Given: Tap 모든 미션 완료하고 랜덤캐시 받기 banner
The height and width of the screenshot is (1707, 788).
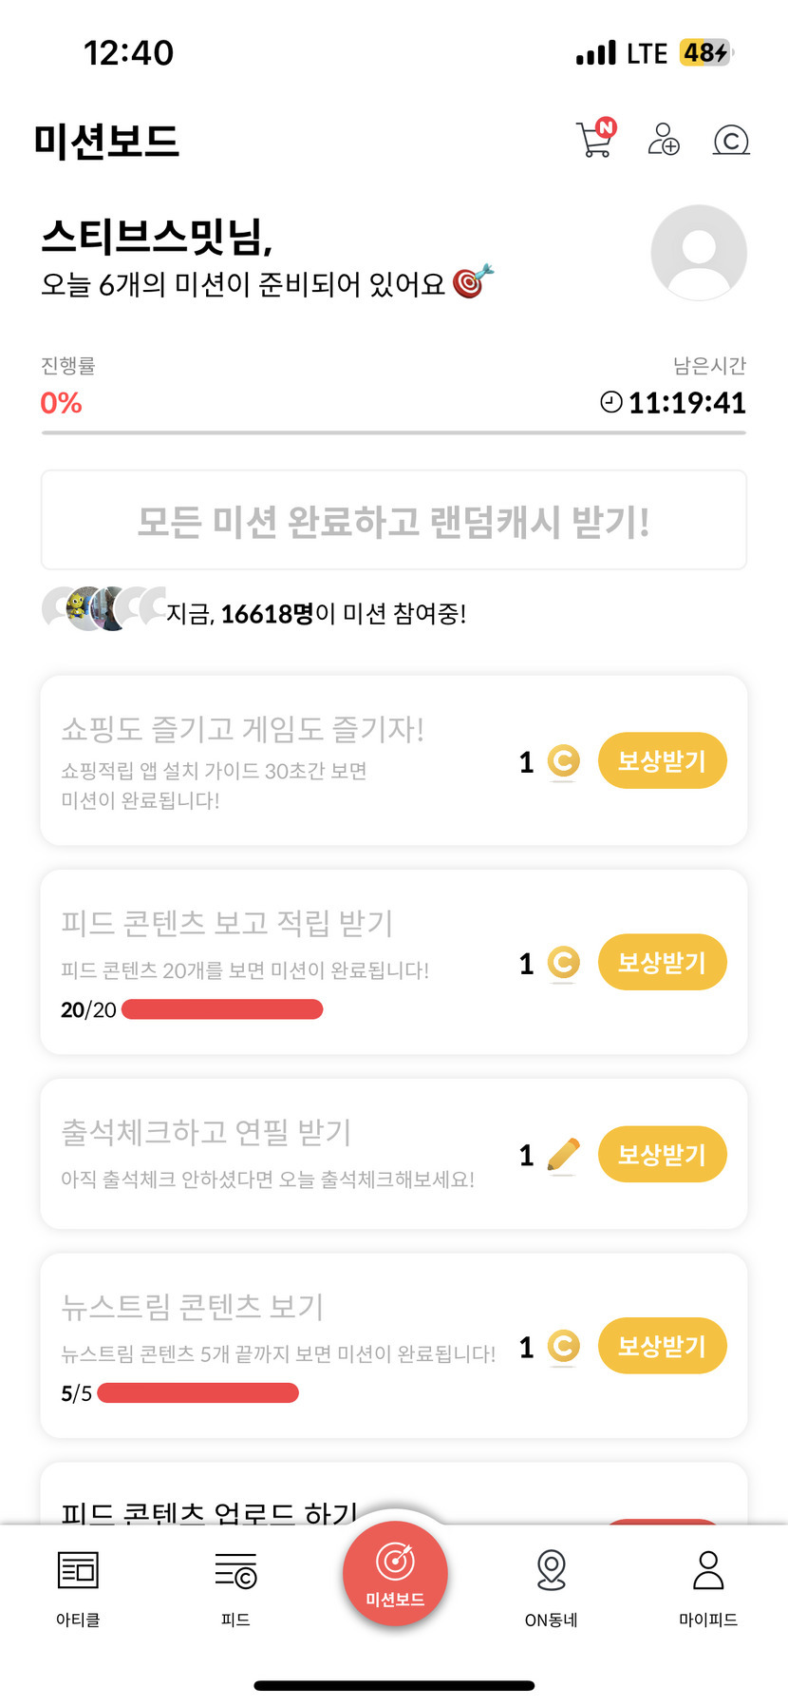Looking at the screenshot, I should (x=394, y=521).
